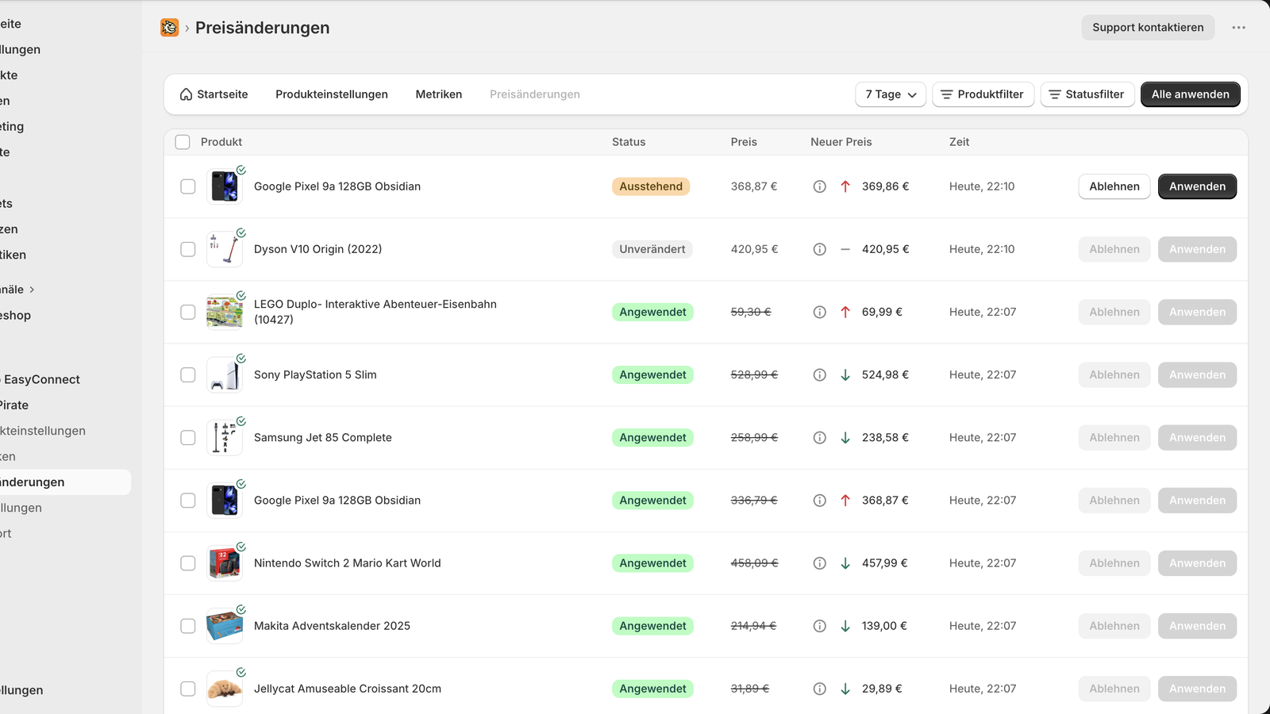Click the Unverändert status badge
Image resolution: width=1270 pixels, height=714 pixels.
tap(652, 249)
